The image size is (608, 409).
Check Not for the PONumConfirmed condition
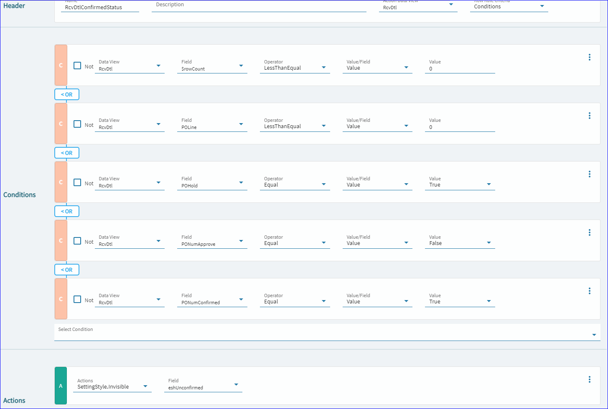pos(77,299)
